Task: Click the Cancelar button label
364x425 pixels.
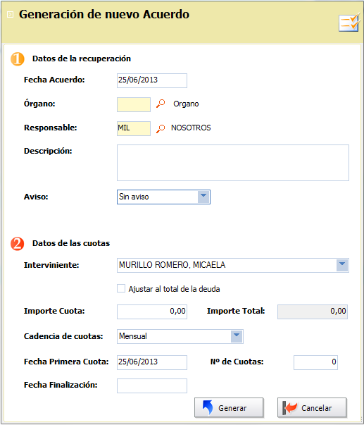Action: click(x=316, y=408)
